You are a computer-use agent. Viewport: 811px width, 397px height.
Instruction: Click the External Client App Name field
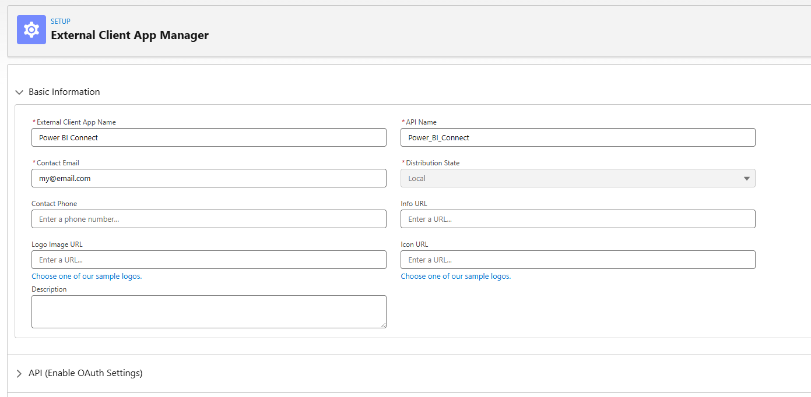[x=209, y=137]
